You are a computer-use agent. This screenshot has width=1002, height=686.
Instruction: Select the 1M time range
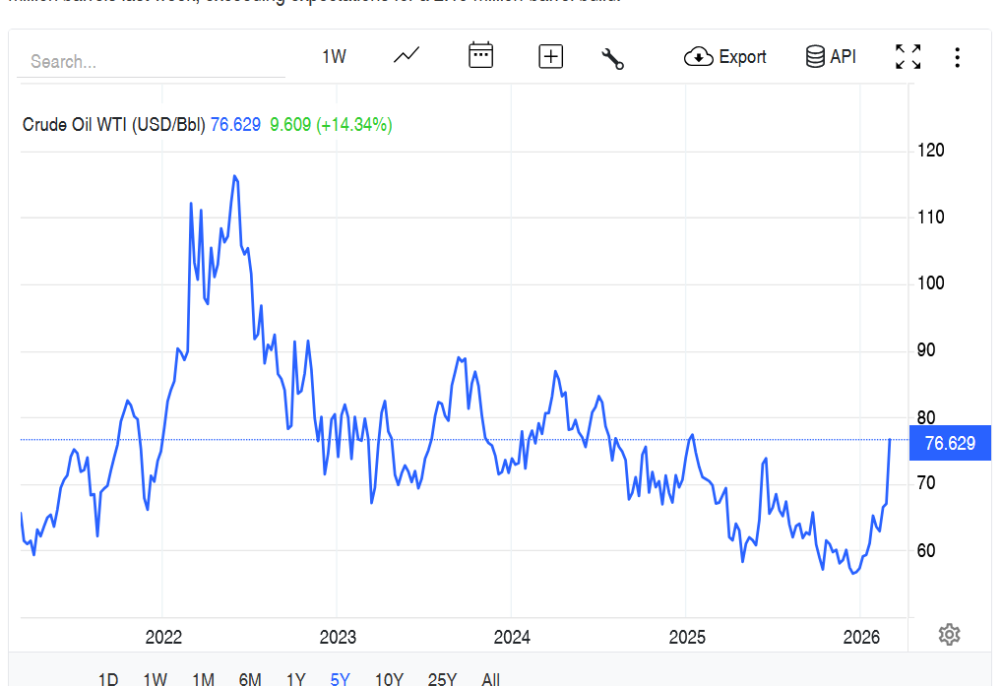pyautogui.click(x=203, y=678)
